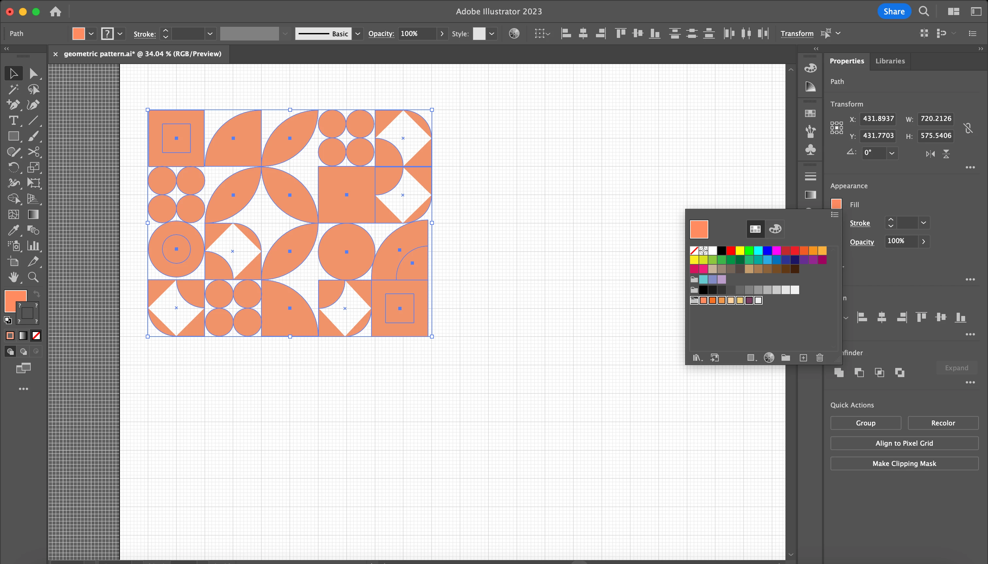Switch swatches panel to color mixer view

pyautogui.click(x=775, y=229)
